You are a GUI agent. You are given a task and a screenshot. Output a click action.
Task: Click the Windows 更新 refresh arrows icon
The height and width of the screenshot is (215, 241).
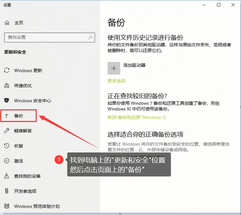point(7,70)
